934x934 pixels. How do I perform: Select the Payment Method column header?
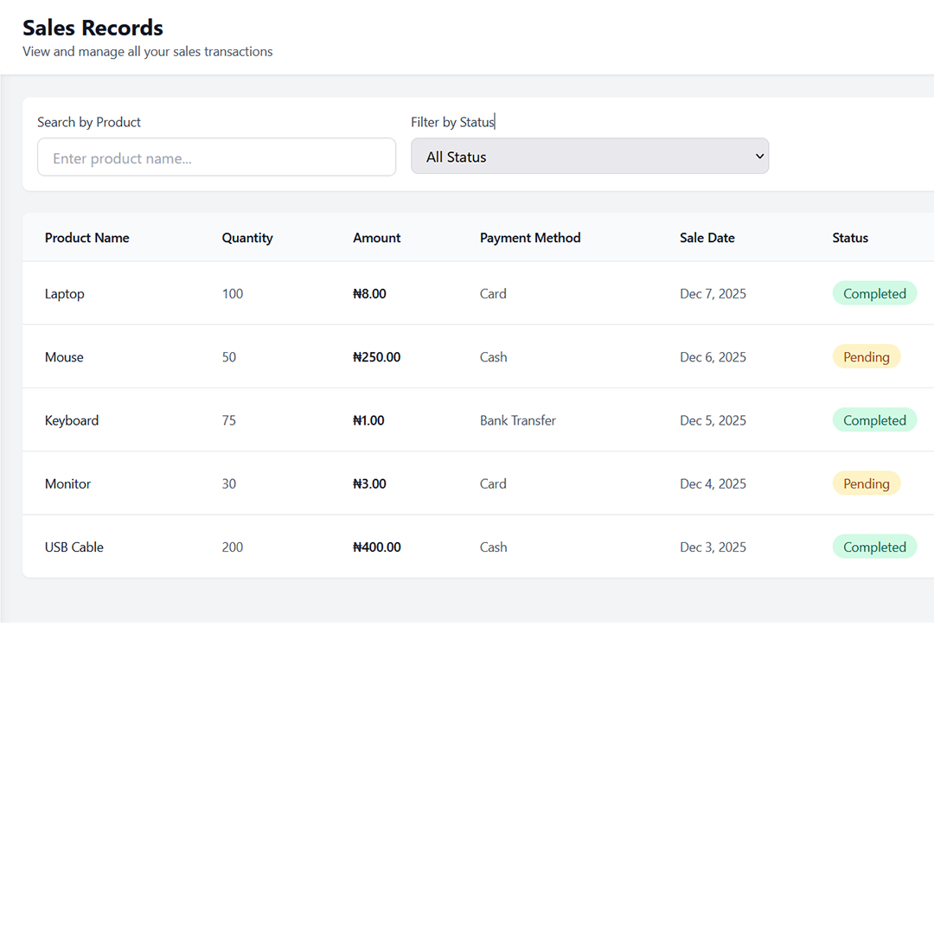[530, 237]
